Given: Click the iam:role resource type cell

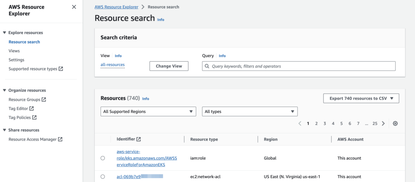Looking at the screenshot, I should (x=198, y=158).
